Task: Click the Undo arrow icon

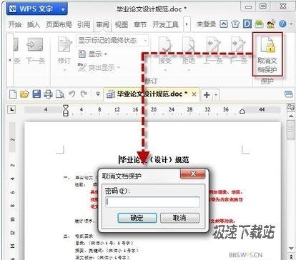Action: pos(71,94)
